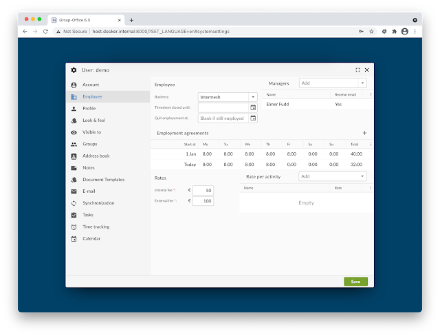440x336 pixels.
Task: Open browser extensions puzzle icon
Action: tap(394, 32)
